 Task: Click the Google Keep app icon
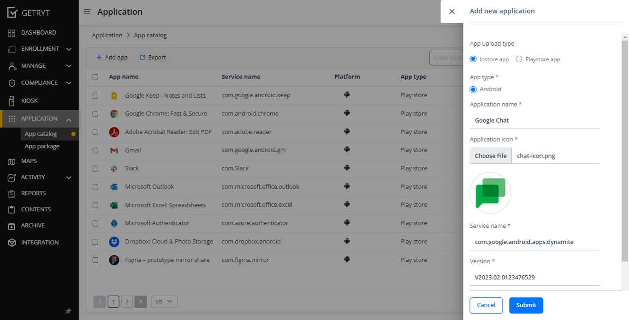pos(114,95)
